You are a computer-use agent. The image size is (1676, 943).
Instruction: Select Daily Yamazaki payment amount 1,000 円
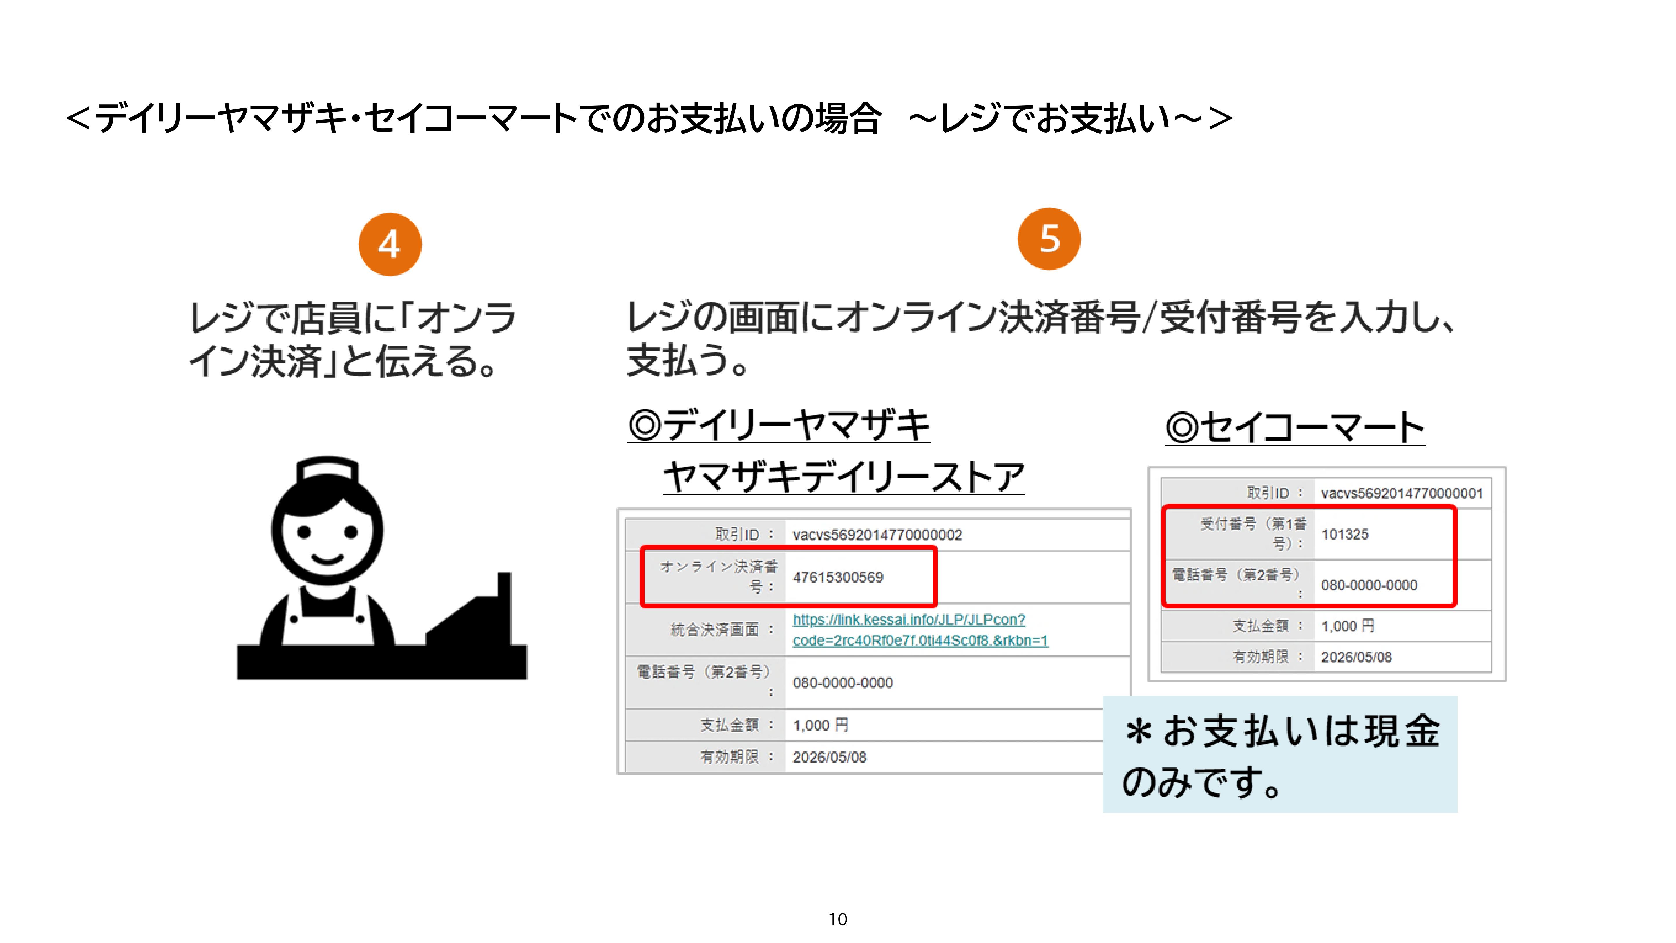[820, 725]
